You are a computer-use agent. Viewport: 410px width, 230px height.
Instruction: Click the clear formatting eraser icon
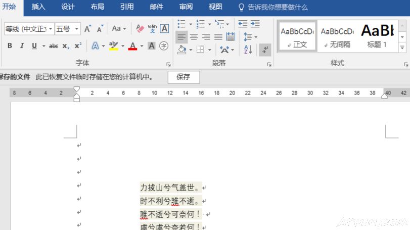click(140, 29)
